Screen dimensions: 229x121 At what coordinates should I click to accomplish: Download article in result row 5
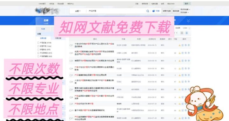pos(180,75)
